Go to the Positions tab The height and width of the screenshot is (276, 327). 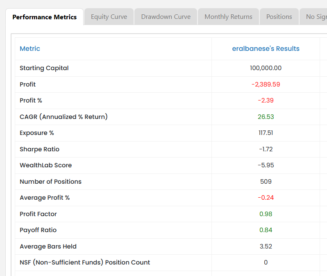click(279, 17)
